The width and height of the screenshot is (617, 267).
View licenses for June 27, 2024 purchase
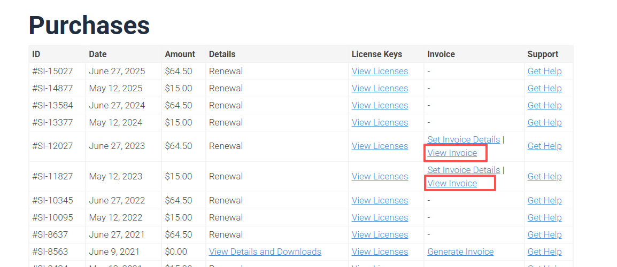tap(380, 106)
